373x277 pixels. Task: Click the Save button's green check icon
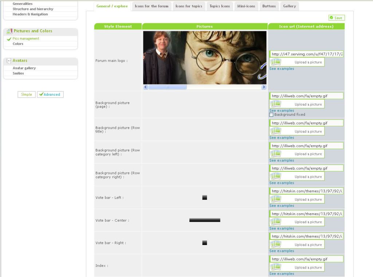point(331,17)
